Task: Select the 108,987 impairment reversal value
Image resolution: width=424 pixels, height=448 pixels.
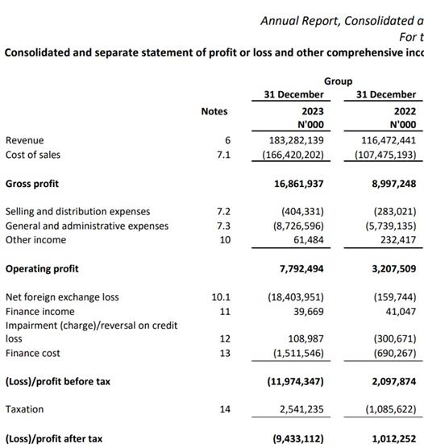Action: pyautogui.click(x=306, y=338)
